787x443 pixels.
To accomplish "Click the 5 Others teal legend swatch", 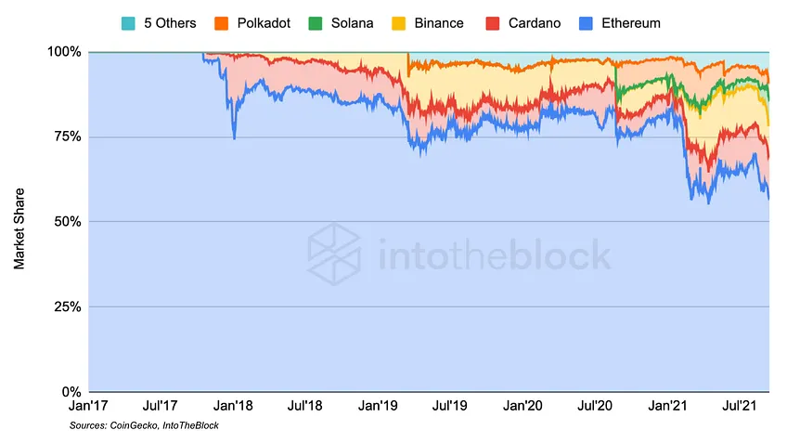I will 128,23.
